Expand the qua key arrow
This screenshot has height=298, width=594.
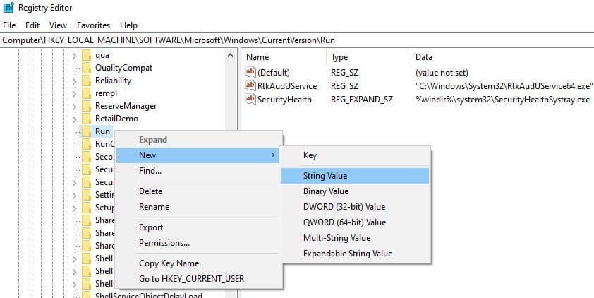pyautogui.click(x=74, y=55)
